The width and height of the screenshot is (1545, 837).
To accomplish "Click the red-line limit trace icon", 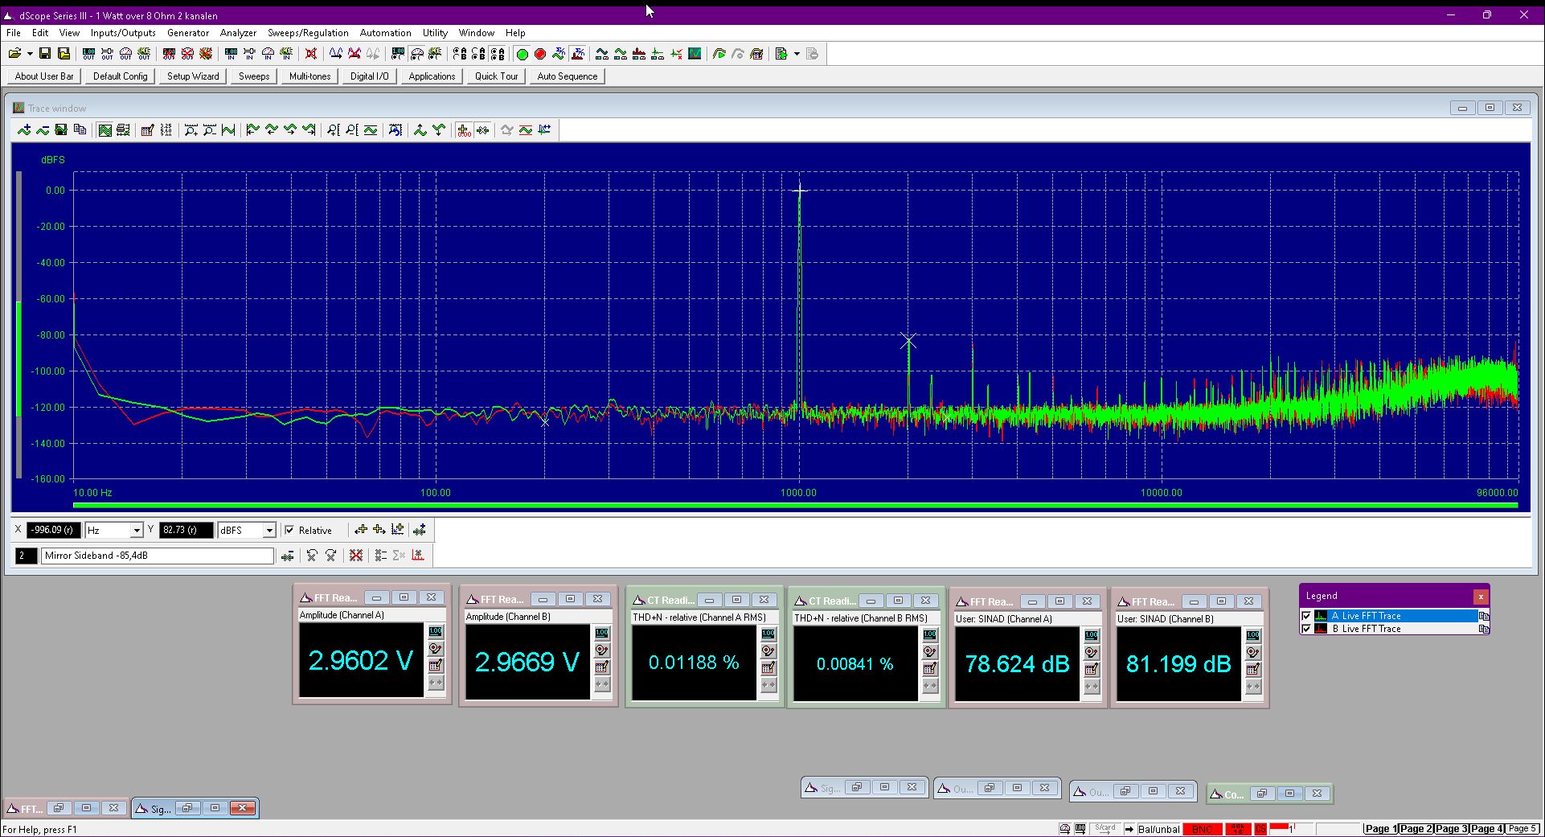I will [x=526, y=130].
